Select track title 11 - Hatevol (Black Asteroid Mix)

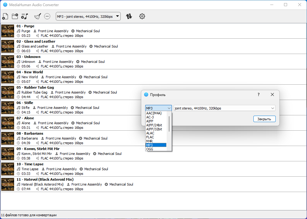pyautogui.click(x=45, y=179)
